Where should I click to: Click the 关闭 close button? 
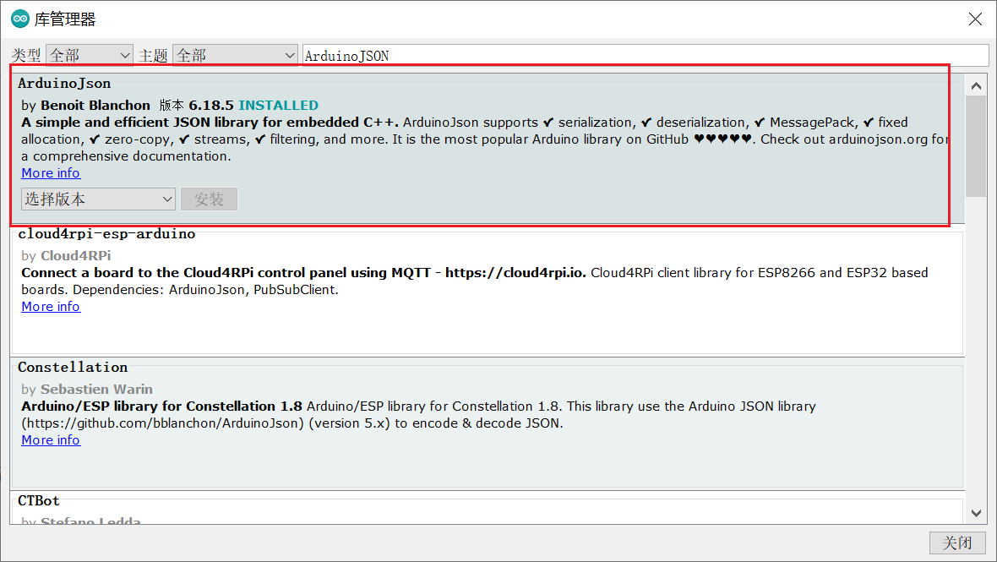point(956,543)
